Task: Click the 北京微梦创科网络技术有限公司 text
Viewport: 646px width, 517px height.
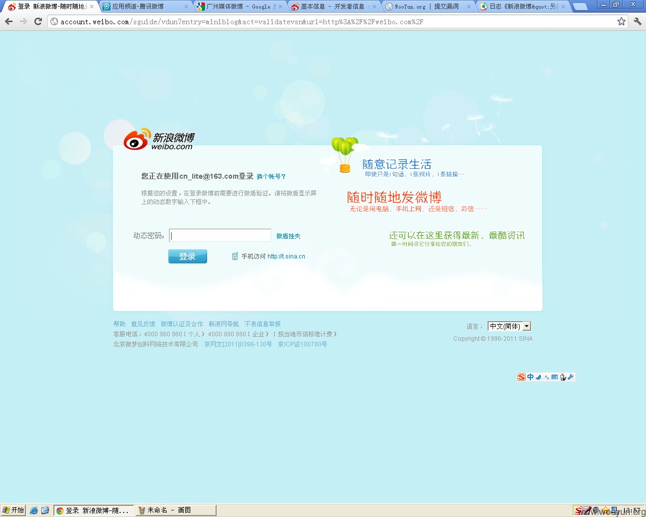Action: (x=155, y=344)
